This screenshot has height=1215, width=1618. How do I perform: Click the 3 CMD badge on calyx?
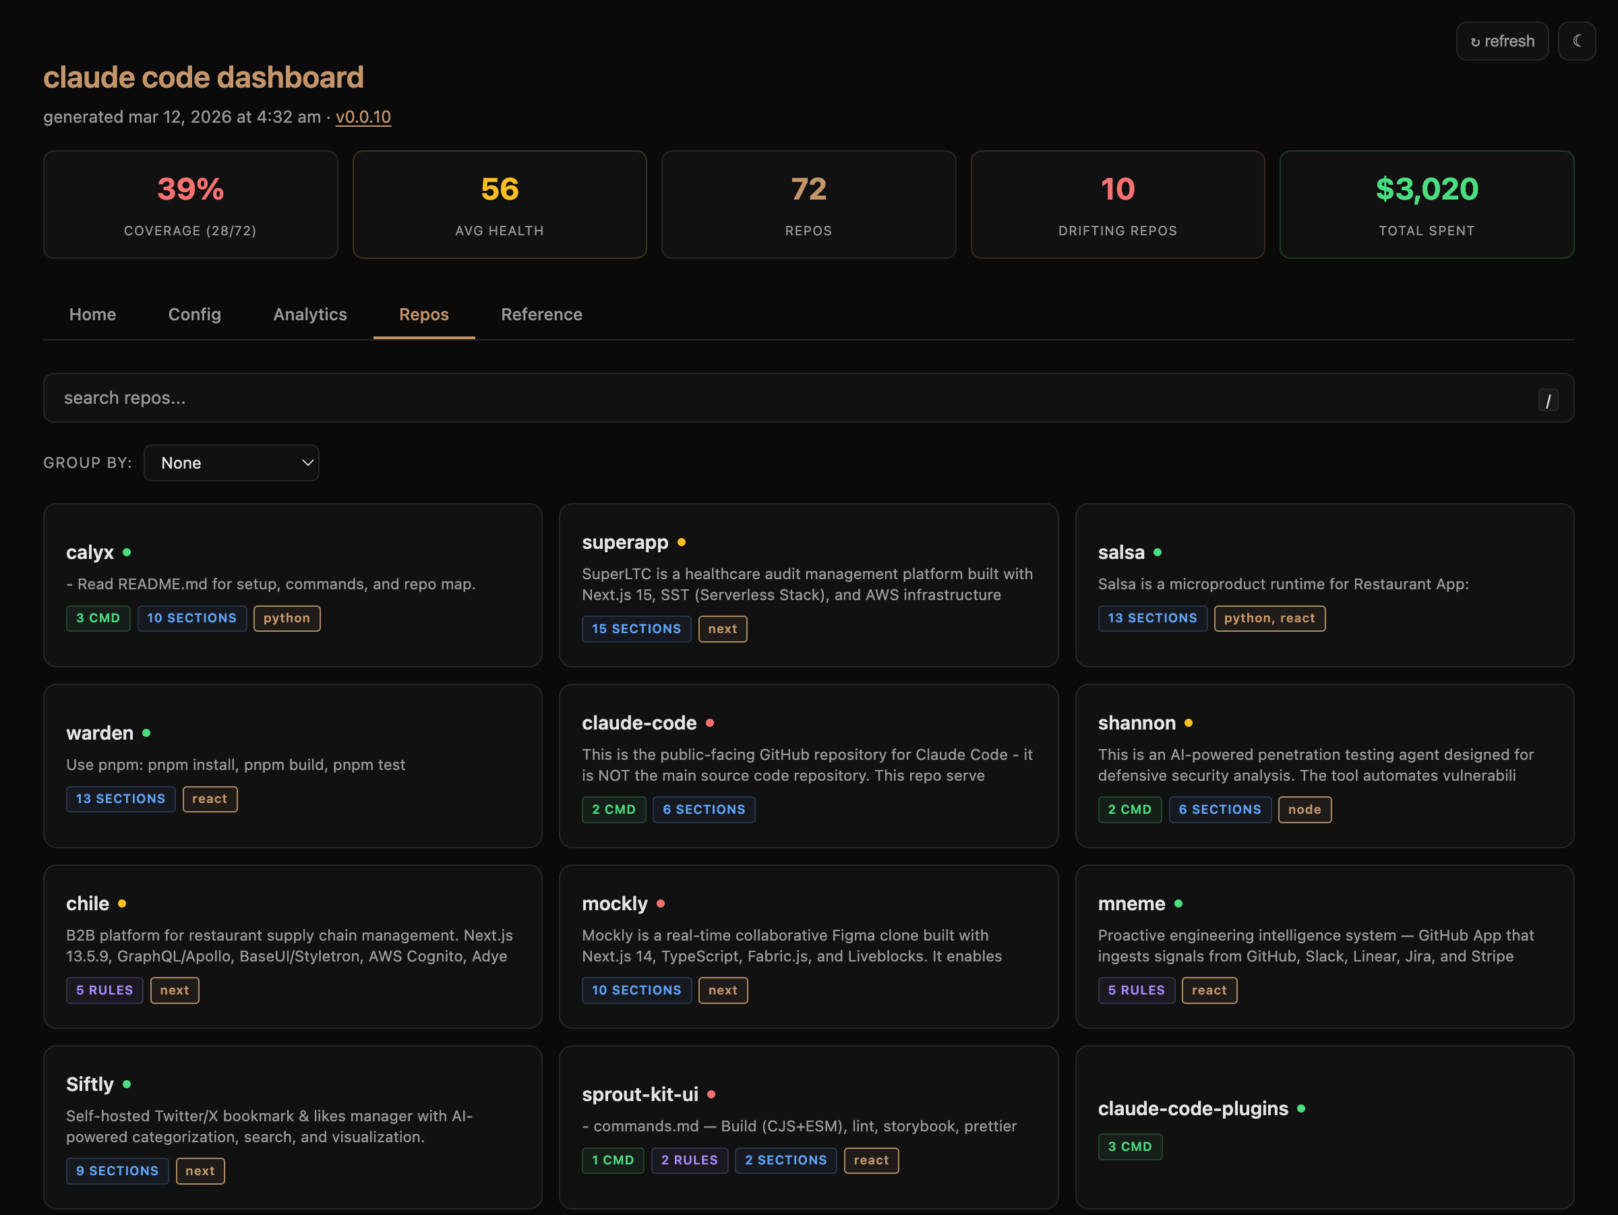98,618
